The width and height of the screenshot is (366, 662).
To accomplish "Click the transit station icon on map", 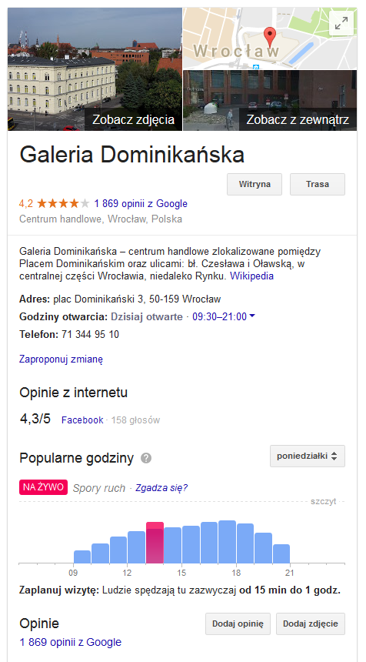I will pyautogui.click(x=255, y=67).
